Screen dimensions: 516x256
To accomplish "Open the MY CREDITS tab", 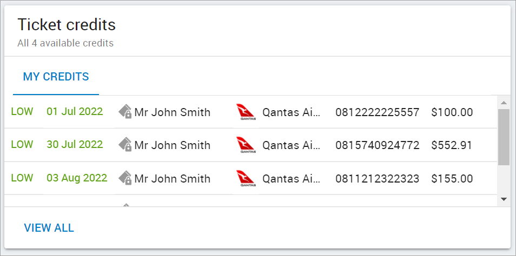I will point(56,77).
